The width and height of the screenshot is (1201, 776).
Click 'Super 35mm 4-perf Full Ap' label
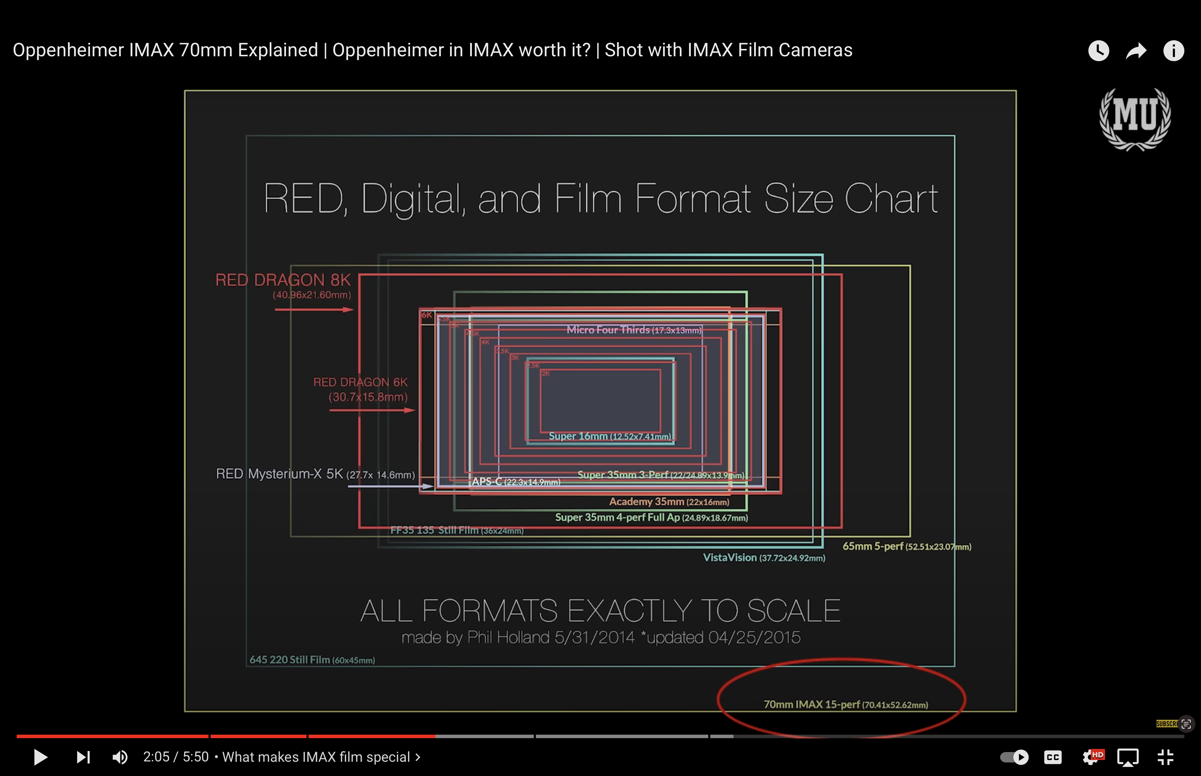point(651,518)
